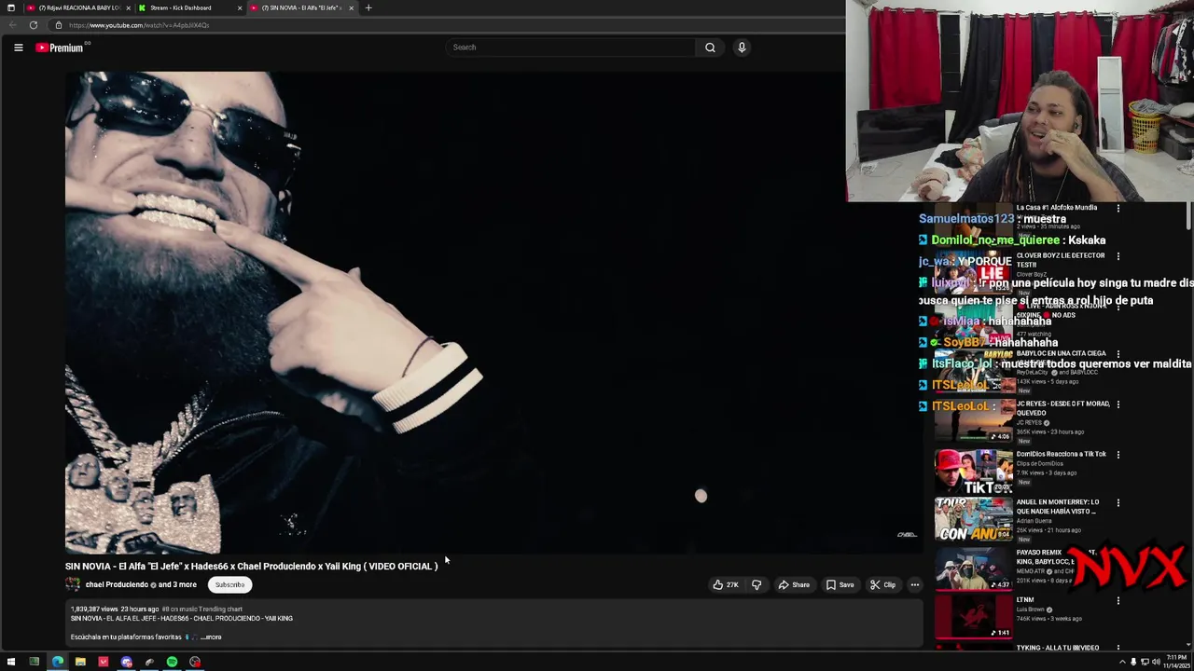Open more actions ellipsis under the video
The width and height of the screenshot is (1194, 671).
[x=914, y=585]
